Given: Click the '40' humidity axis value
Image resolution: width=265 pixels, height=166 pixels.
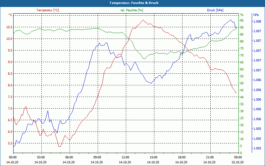Looking at the screenshot, I should [x=242, y=97].
